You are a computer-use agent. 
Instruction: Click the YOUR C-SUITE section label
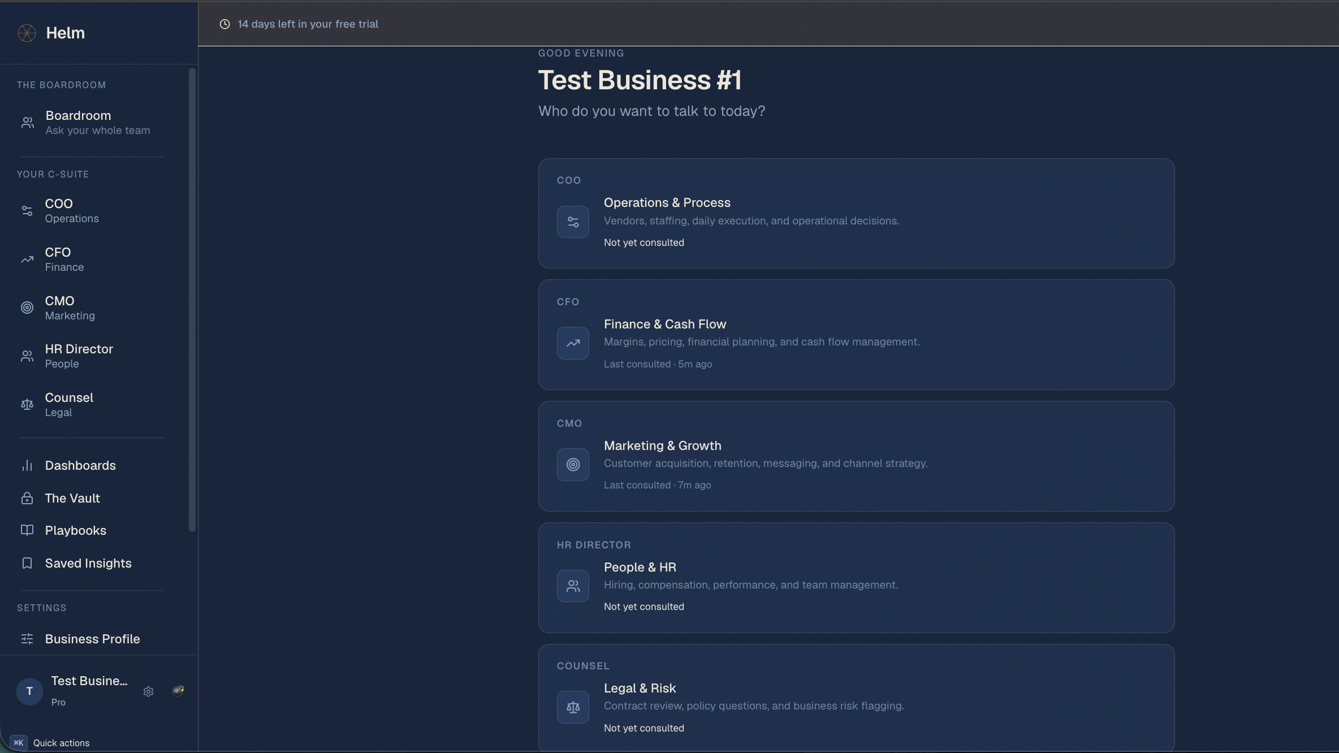[53, 174]
